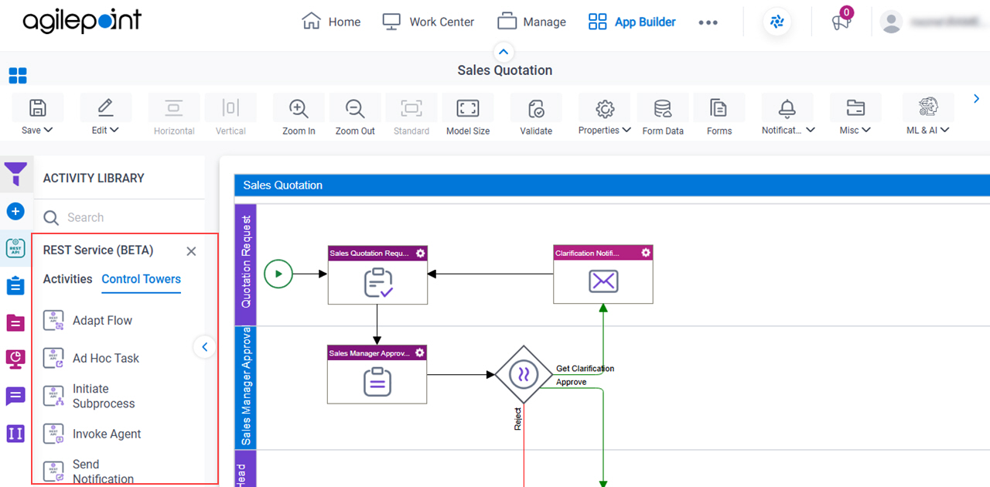This screenshot has height=487, width=990.
Task: Switch to the Activities tab
Action: click(67, 279)
